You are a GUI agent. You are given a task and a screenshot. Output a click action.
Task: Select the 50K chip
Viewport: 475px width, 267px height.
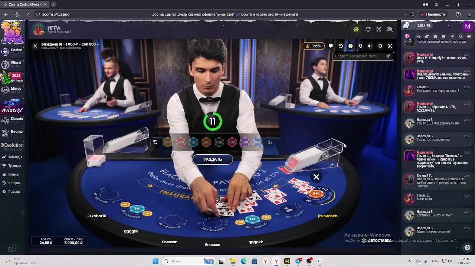pyautogui.click(x=245, y=142)
